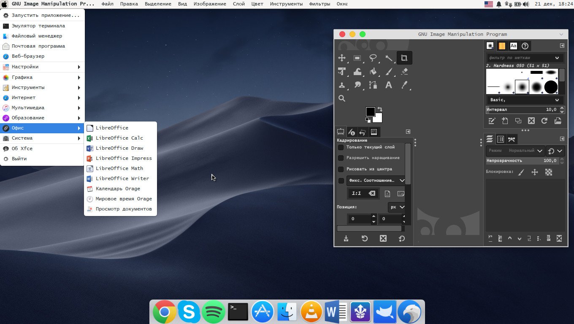
Task: Pick the Color Picker eyedropper tool
Action: [404, 85]
